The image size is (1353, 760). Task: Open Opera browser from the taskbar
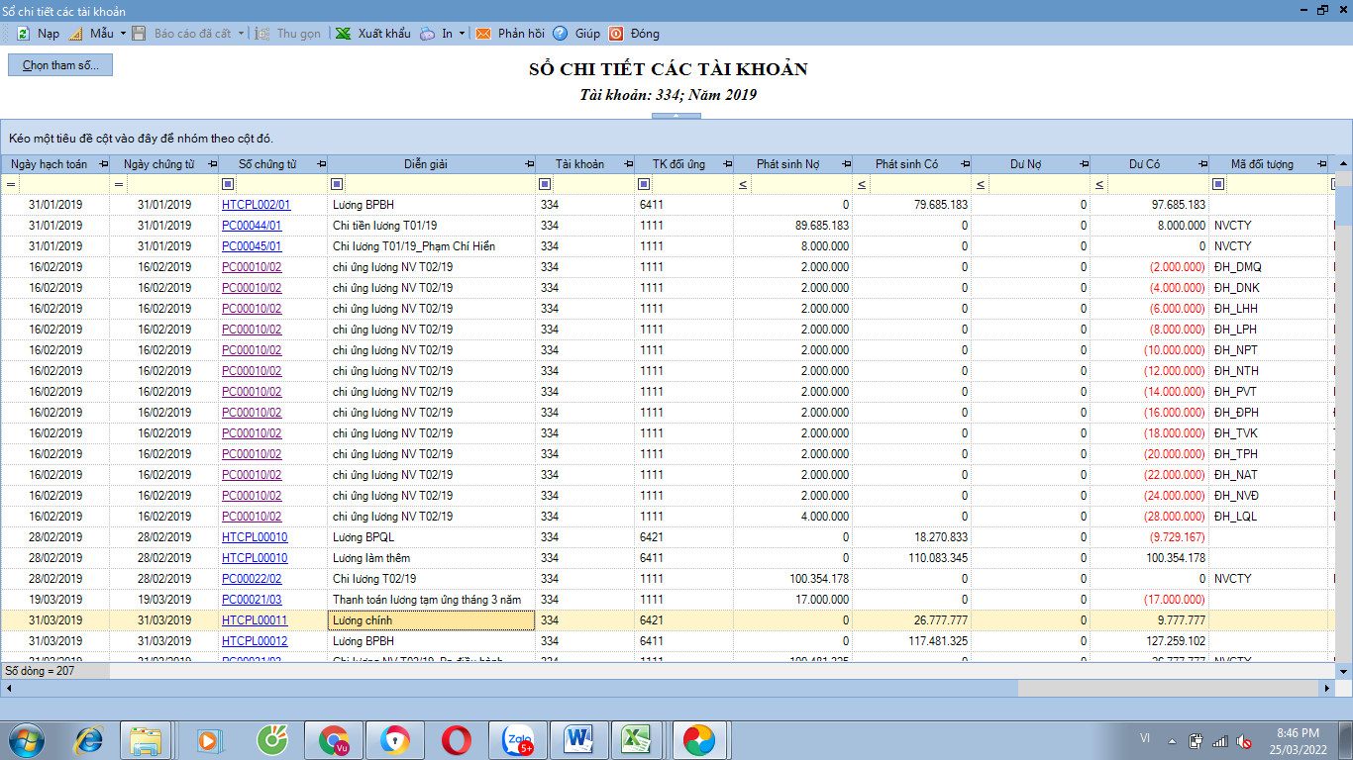457,739
